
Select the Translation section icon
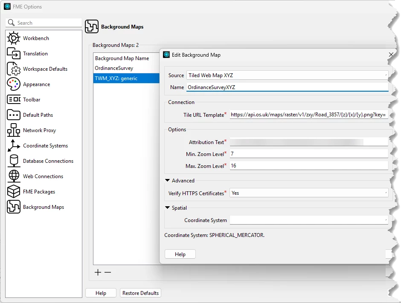pyautogui.click(x=14, y=54)
